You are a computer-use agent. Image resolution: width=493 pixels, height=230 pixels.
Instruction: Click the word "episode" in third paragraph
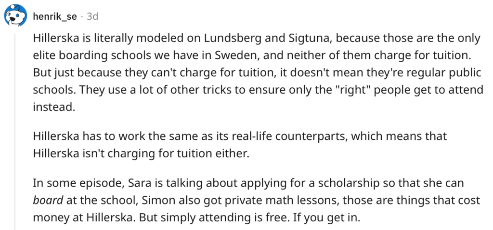coord(99,183)
